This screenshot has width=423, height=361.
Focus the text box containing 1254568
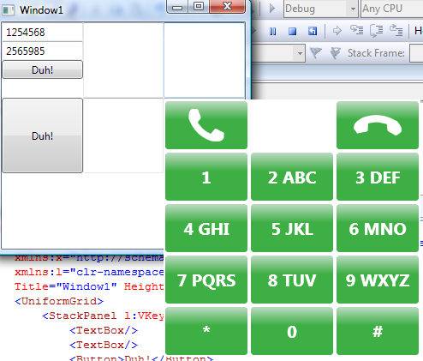(x=42, y=32)
